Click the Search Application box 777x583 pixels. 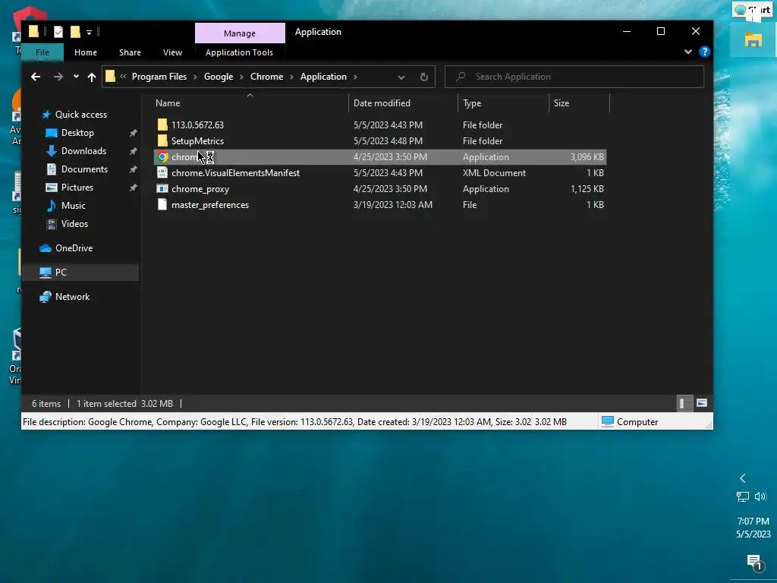(x=574, y=77)
